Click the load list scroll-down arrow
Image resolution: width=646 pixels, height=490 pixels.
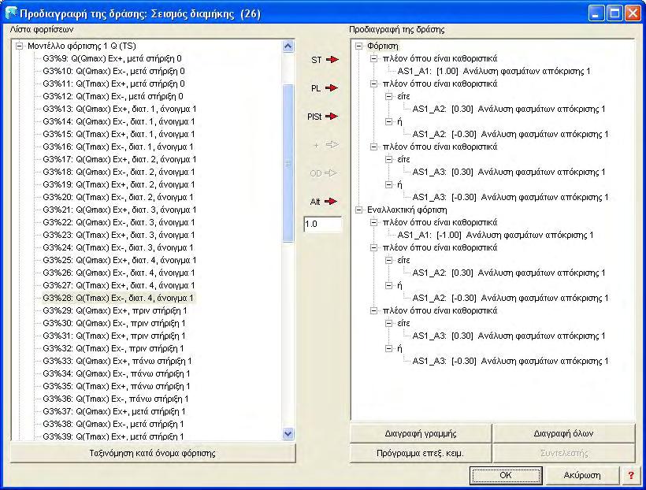[x=288, y=433]
